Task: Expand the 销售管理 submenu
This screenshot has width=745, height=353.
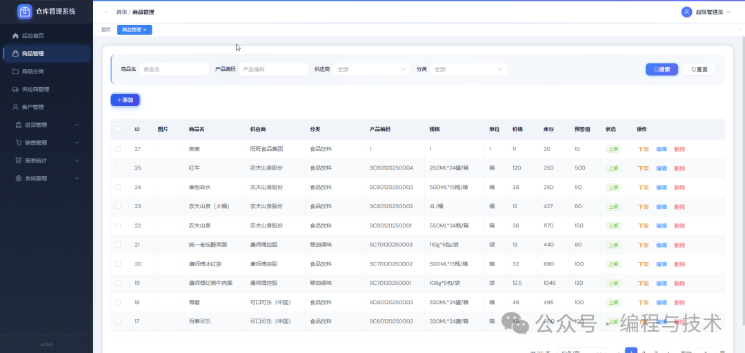Action: click(47, 143)
